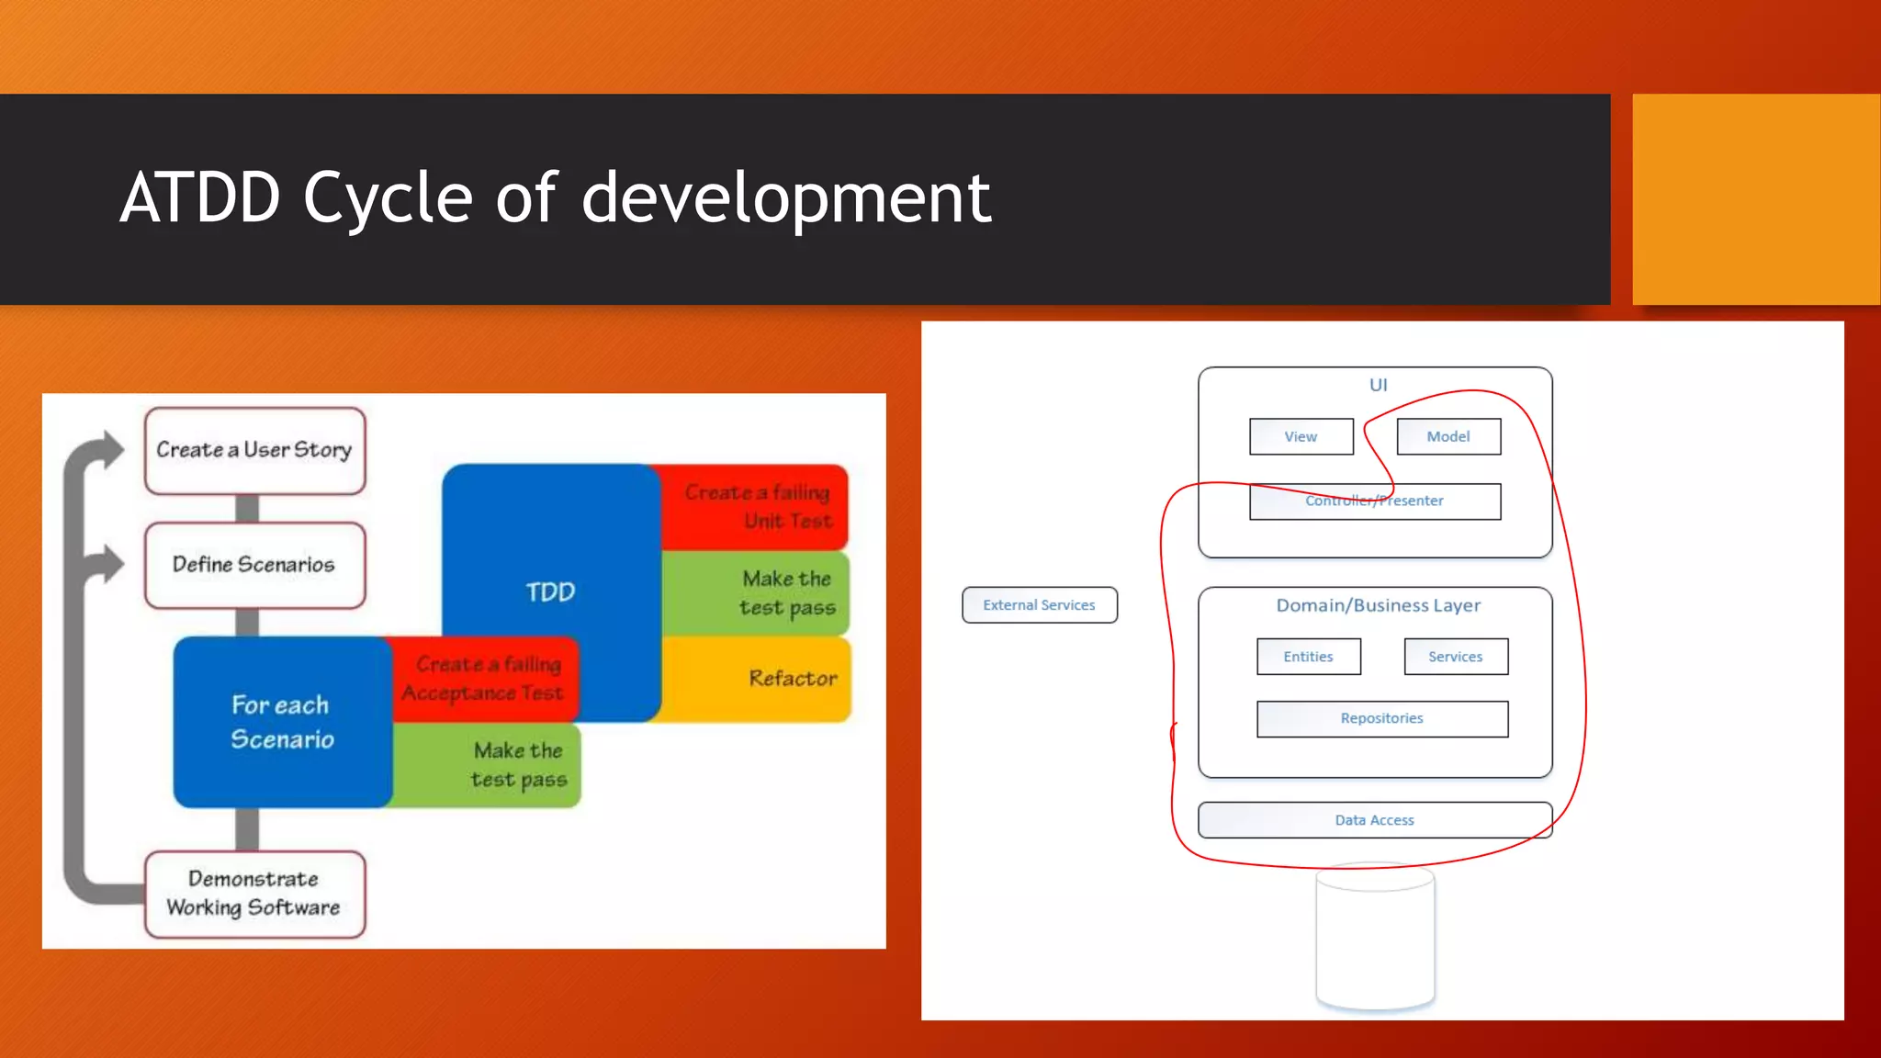Click the Domain/Business Layer heading
The image size is (1881, 1058).
1378,605
